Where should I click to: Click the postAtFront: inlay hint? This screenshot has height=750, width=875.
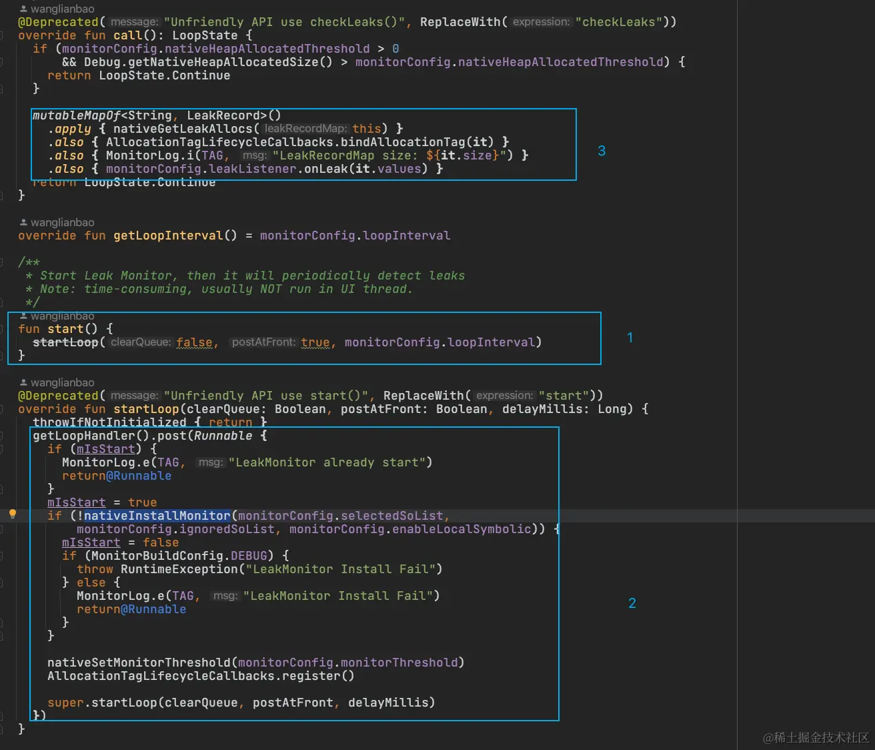263,342
